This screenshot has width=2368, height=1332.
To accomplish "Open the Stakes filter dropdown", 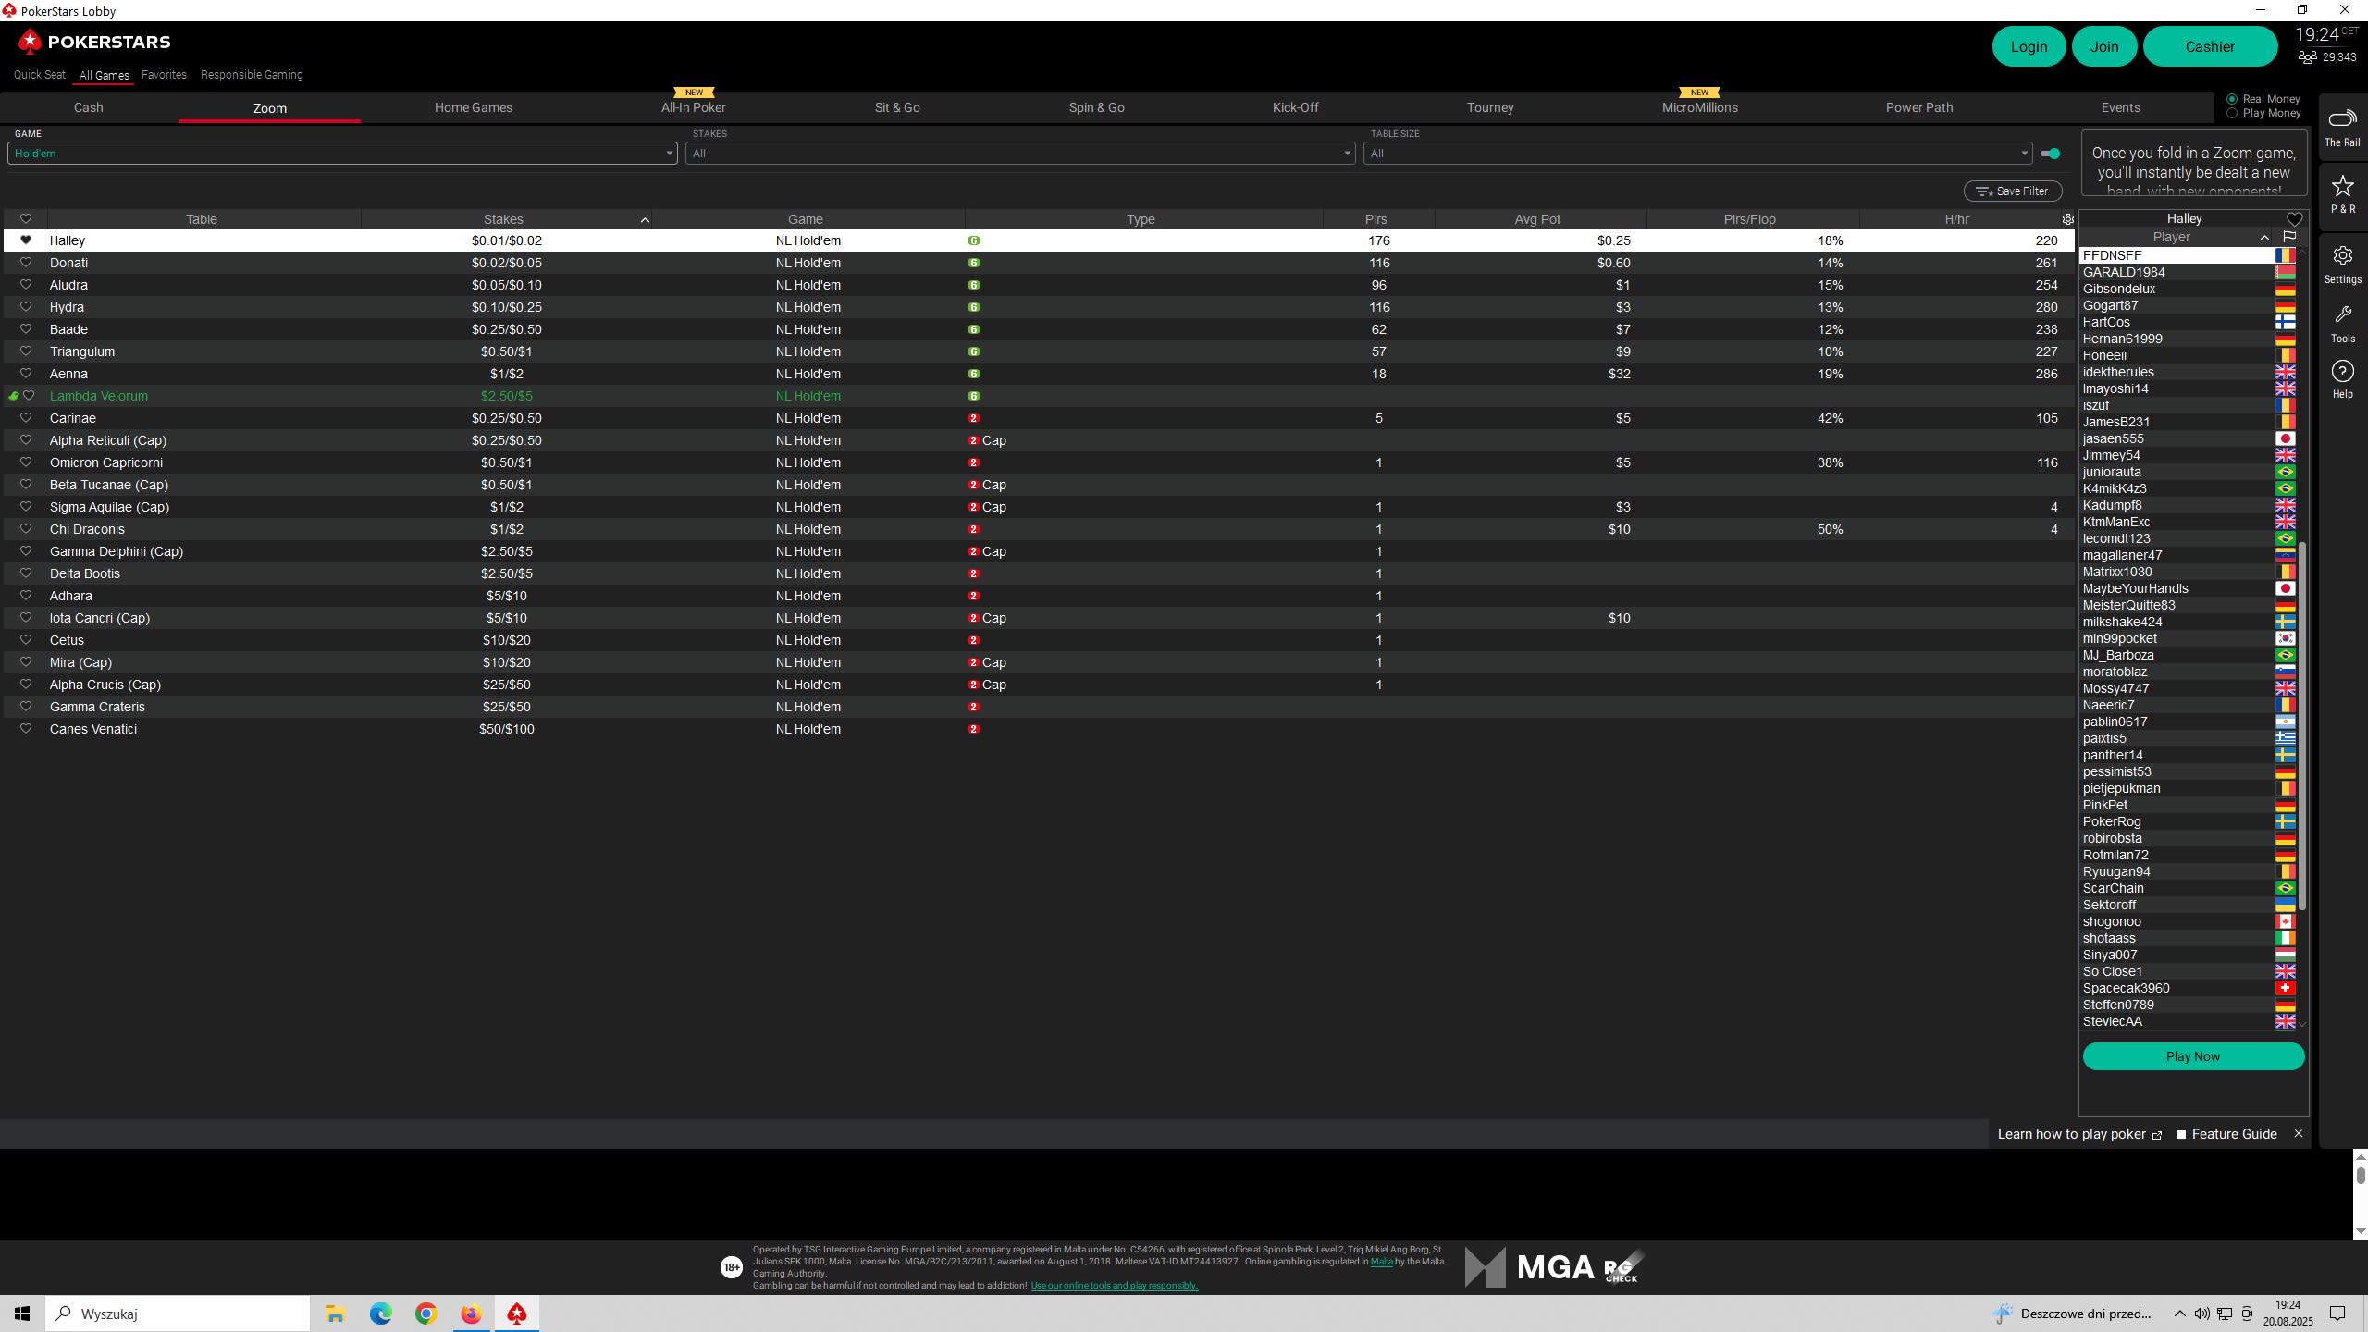I will pyautogui.click(x=1020, y=154).
